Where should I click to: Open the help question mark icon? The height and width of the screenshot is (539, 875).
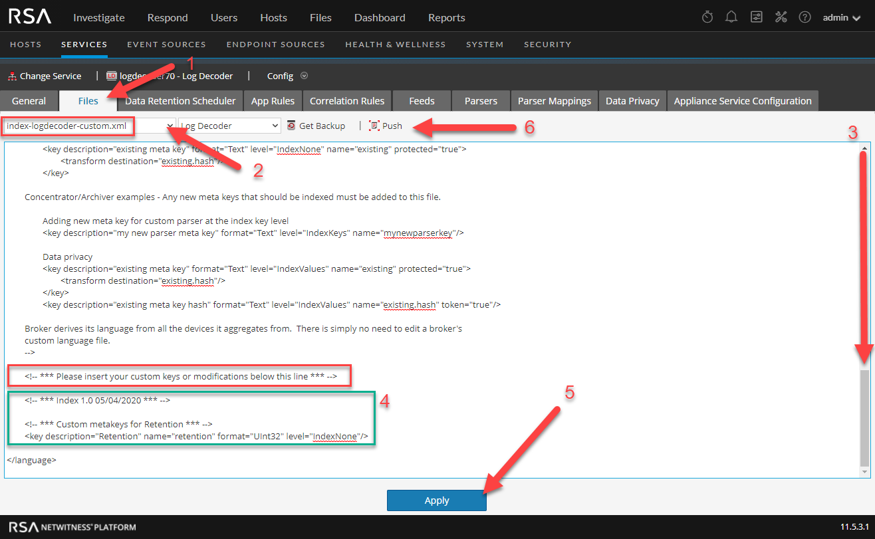805,17
